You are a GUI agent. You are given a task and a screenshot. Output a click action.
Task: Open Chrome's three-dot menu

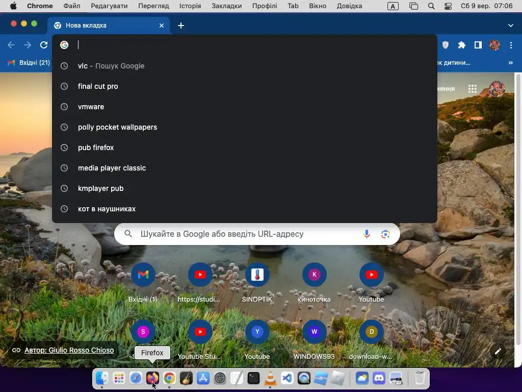pyautogui.click(x=511, y=45)
